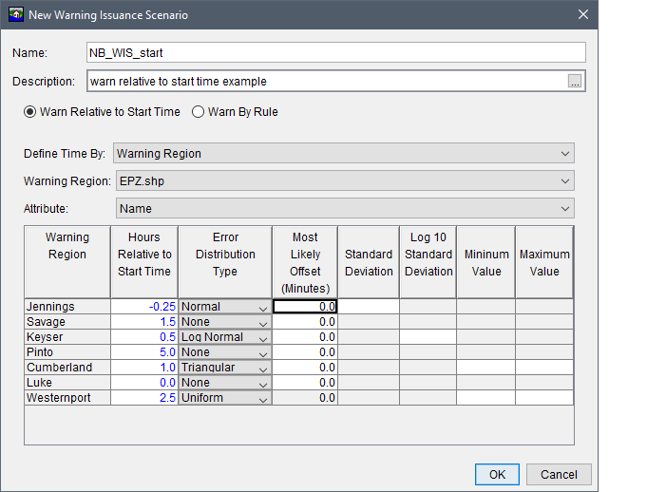Screen dimensions: 647x492
Task: Select Jennings Hours Relative to Start Time cell
Action: coord(143,307)
